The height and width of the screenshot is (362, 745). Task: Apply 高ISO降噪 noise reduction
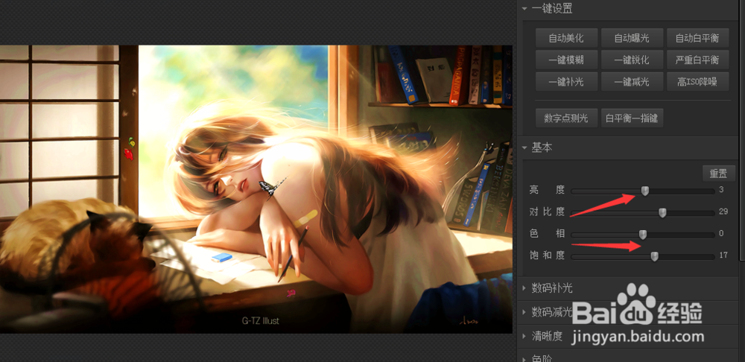click(697, 82)
